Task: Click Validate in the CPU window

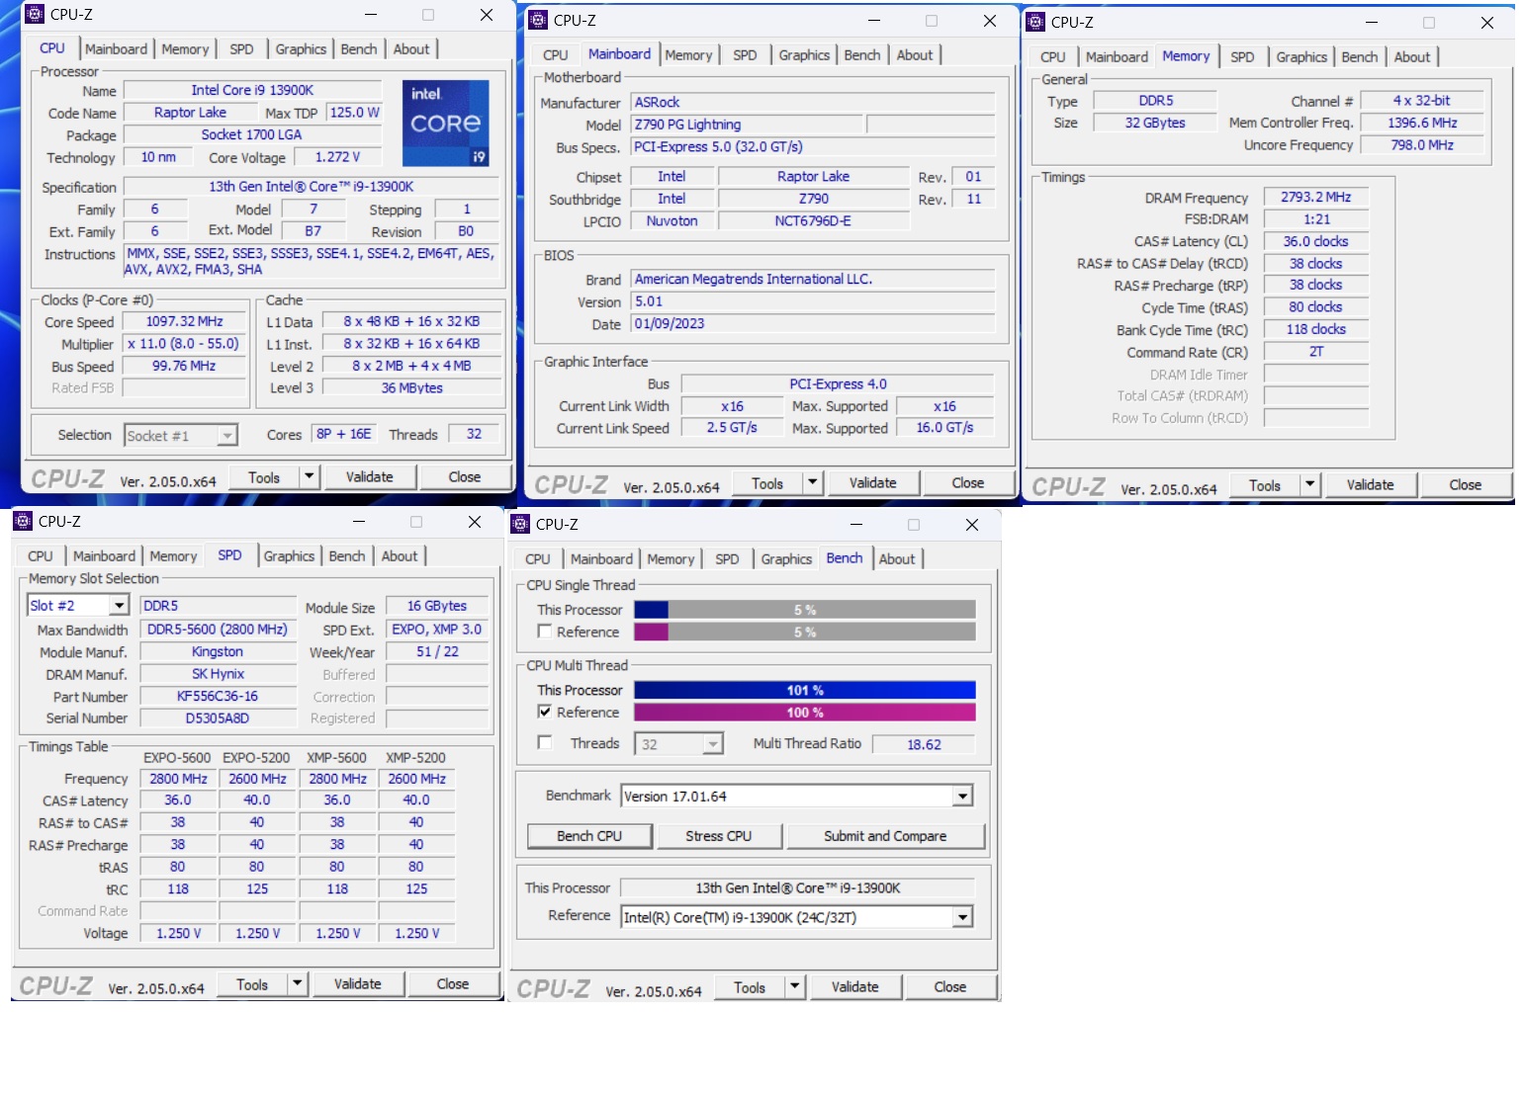Action: pos(369,477)
